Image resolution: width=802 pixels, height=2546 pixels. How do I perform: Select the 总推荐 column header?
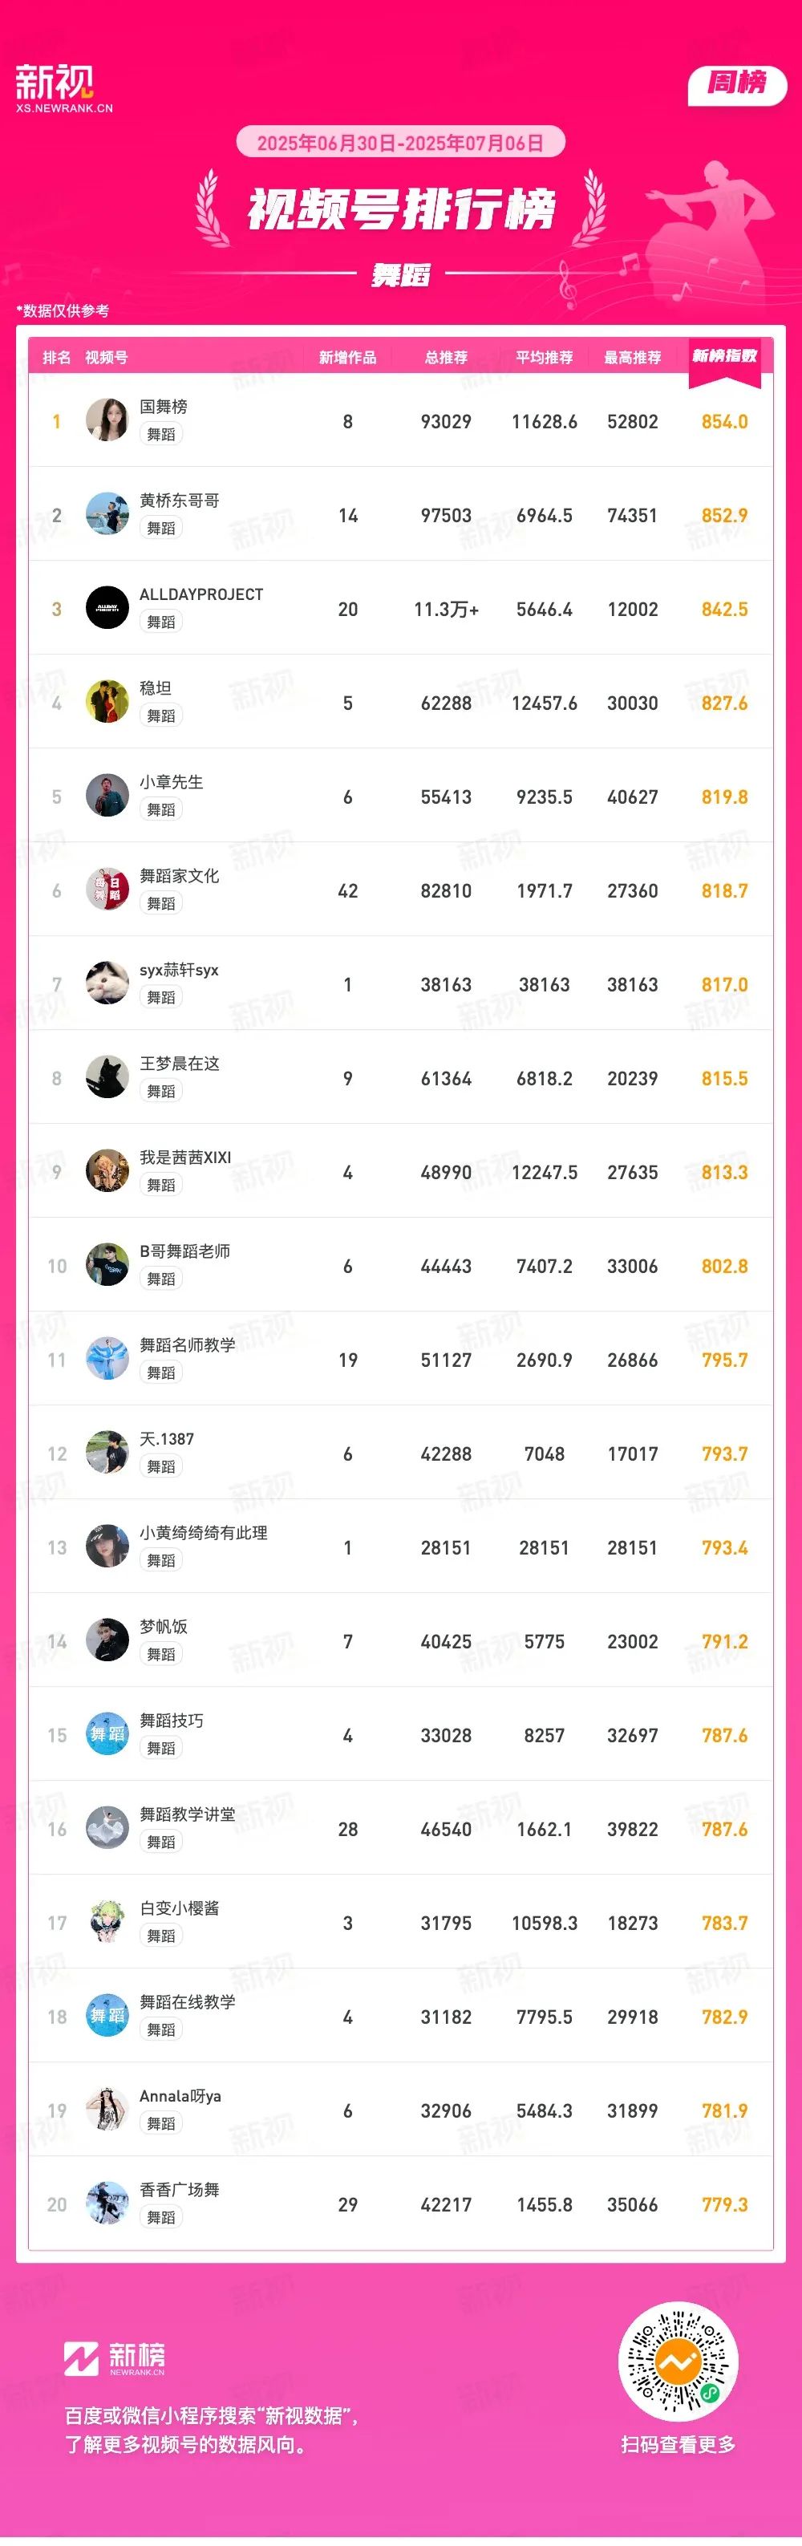445,357
